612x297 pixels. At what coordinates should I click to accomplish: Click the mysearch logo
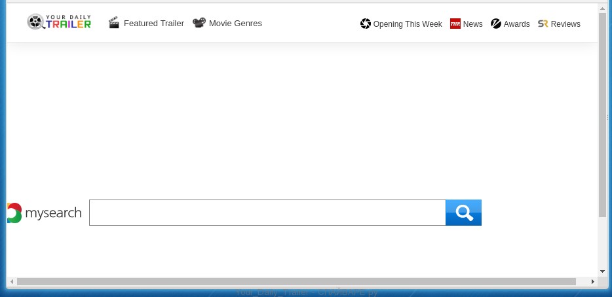point(44,213)
